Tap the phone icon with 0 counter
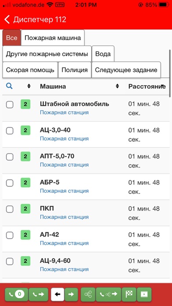Screen dimensions: 172x306 pyautogui.click(x=17, y=294)
